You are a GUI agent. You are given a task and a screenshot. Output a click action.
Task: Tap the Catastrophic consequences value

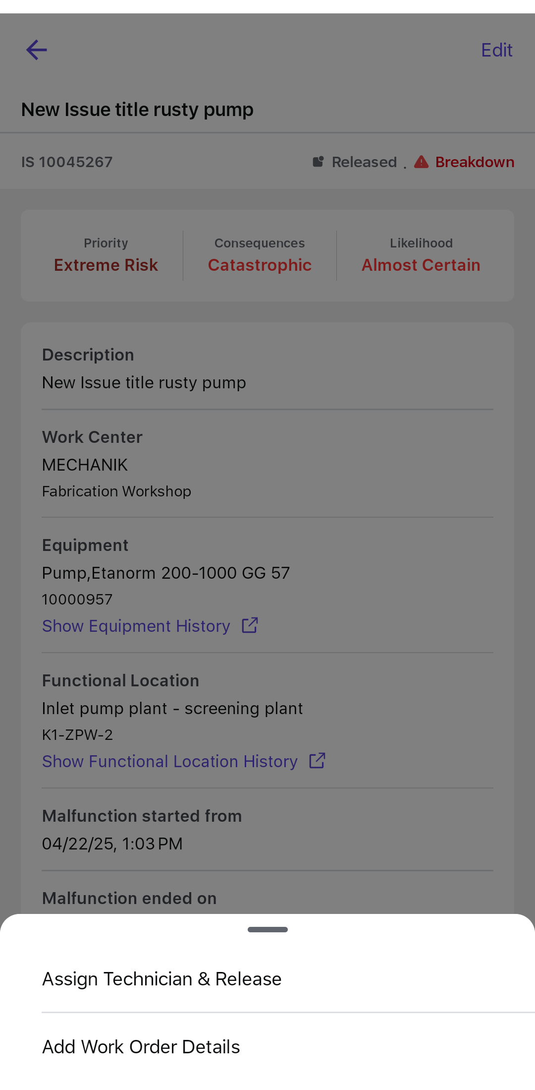click(x=260, y=265)
